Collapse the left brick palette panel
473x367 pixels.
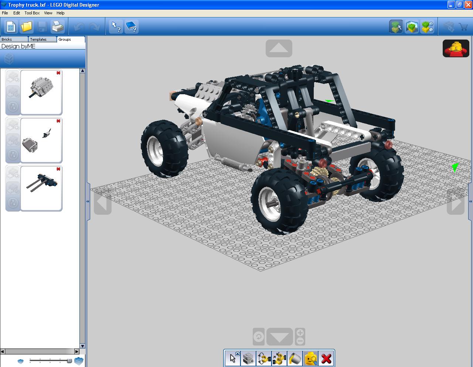coord(88,201)
